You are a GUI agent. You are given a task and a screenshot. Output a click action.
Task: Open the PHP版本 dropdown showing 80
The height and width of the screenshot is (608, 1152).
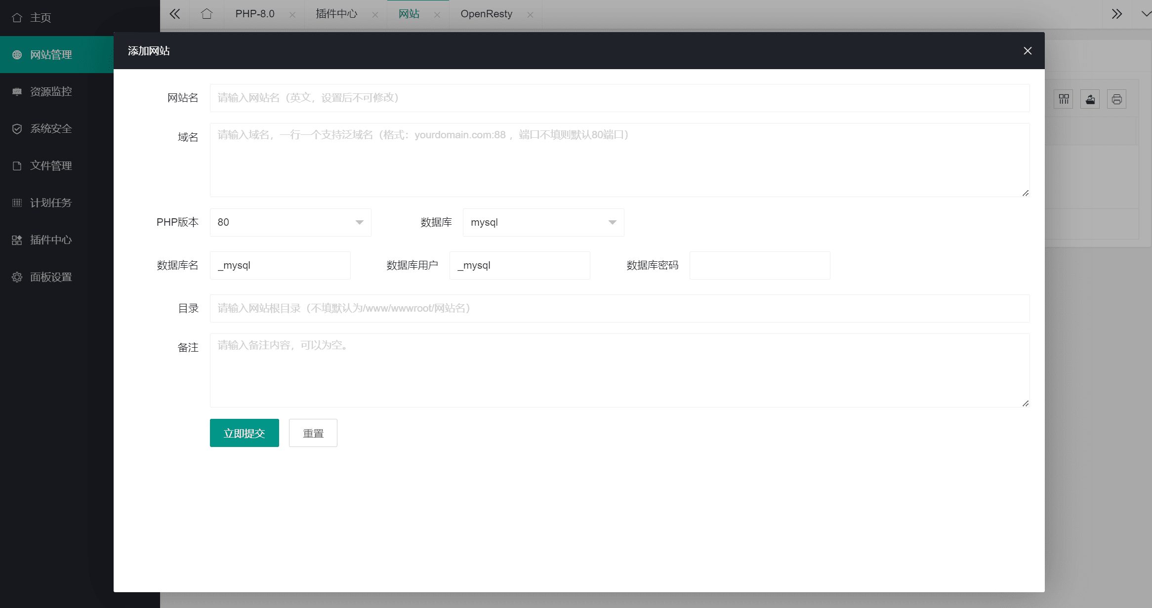click(290, 222)
